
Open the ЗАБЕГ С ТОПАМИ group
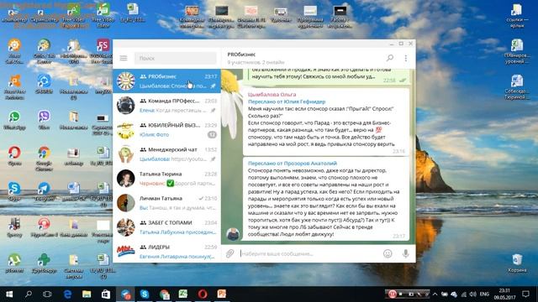click(166, 226)
